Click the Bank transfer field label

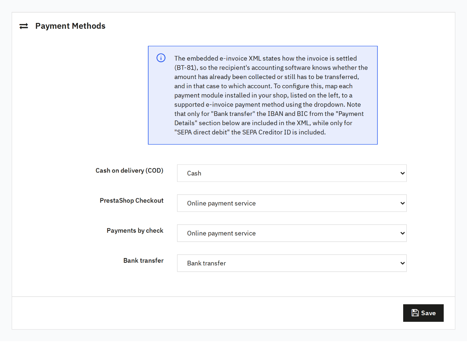coord(144,260)
